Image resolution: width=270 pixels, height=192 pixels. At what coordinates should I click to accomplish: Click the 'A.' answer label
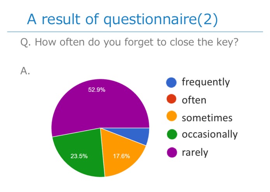(25, 71)
